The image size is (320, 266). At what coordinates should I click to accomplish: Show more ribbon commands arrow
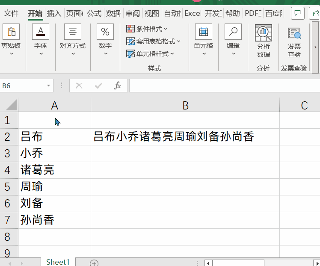pyautogui.click(x=315, y=47)
